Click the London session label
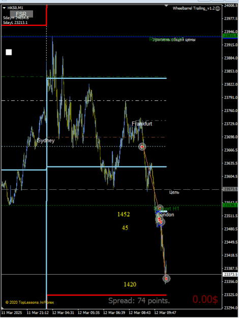This screenshot has height=318, width=239. [x=166, y=215]
